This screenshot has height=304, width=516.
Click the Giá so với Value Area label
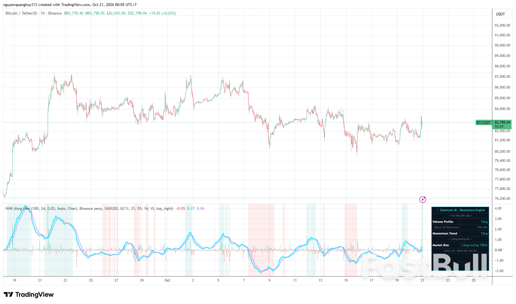[x=446, y=228]
